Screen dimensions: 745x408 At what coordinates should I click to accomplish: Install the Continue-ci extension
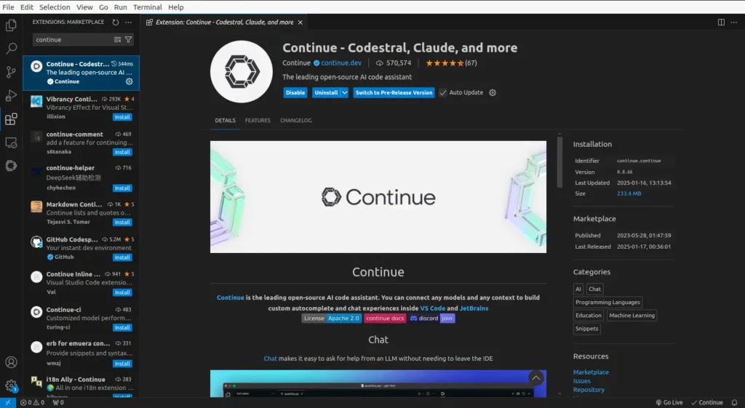click(122, 328)
